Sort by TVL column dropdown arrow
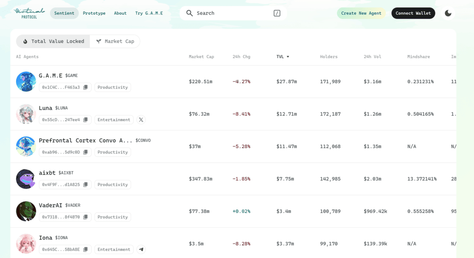The image size is (474, 258). (x=288, y=57)
